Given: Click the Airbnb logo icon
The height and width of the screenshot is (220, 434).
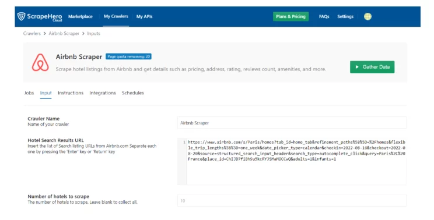Looking at the screenshot, I should [x=40, y=63].
